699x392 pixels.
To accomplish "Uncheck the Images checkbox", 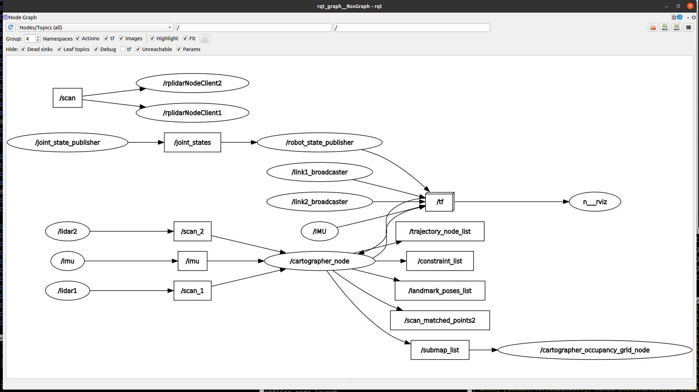I will (121, 38).
